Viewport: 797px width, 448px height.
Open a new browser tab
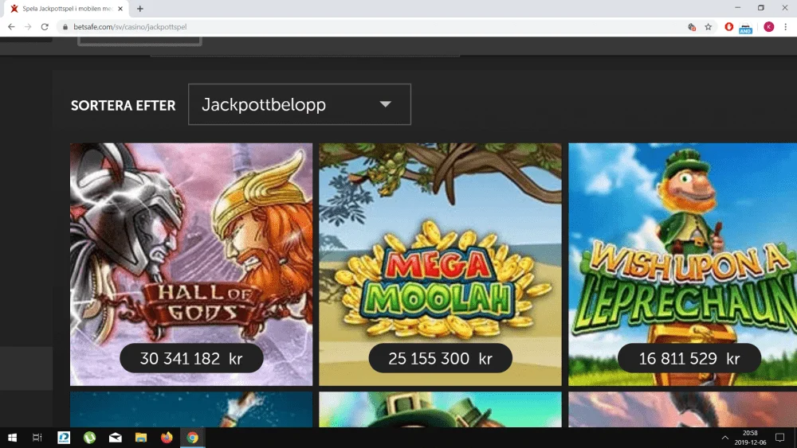[x=139, y=9]
